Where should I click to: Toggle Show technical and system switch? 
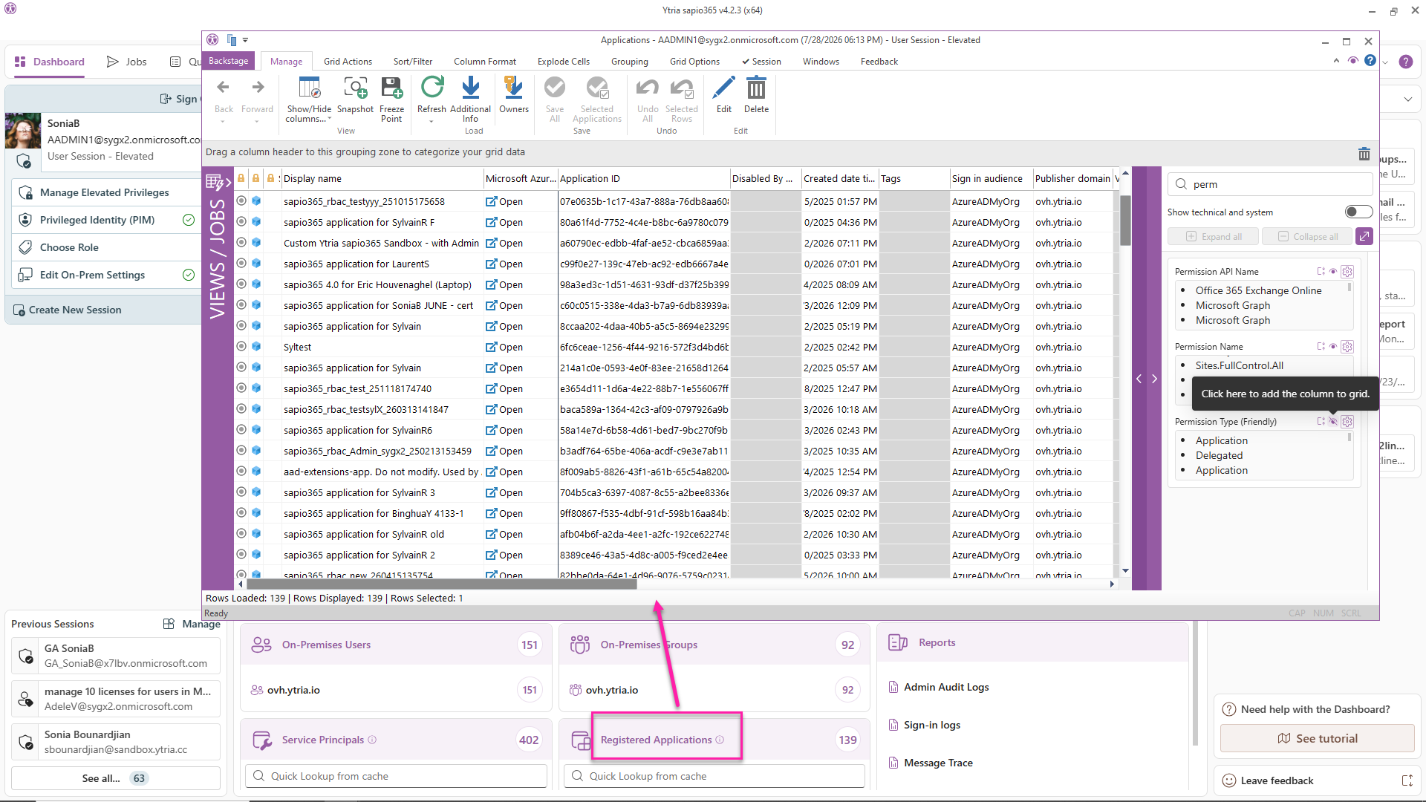[x=1358, y=212]
